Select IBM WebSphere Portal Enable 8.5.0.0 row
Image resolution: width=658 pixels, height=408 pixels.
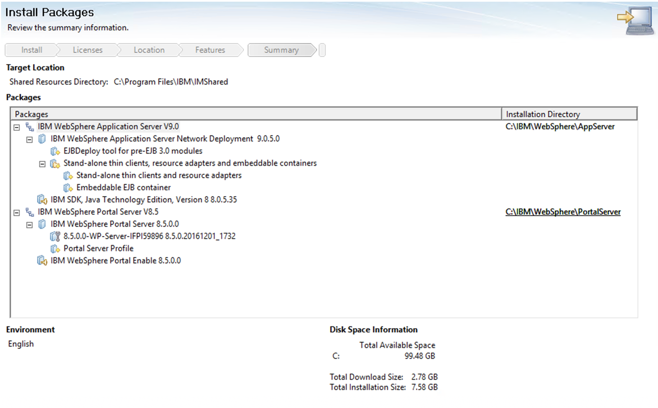tap(116, 261)
